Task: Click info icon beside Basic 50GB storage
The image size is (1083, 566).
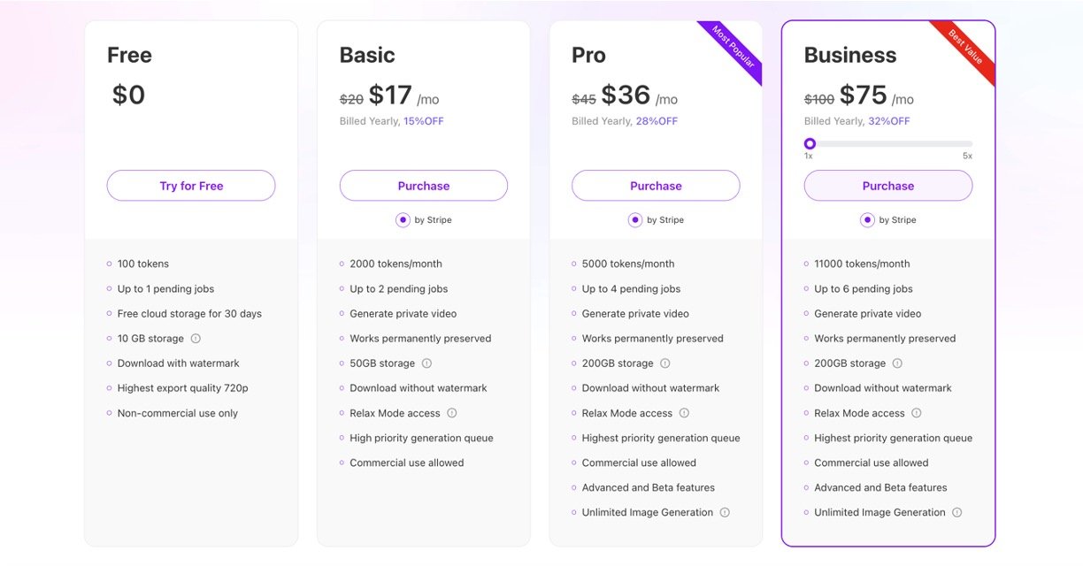Action: [426, 363]
